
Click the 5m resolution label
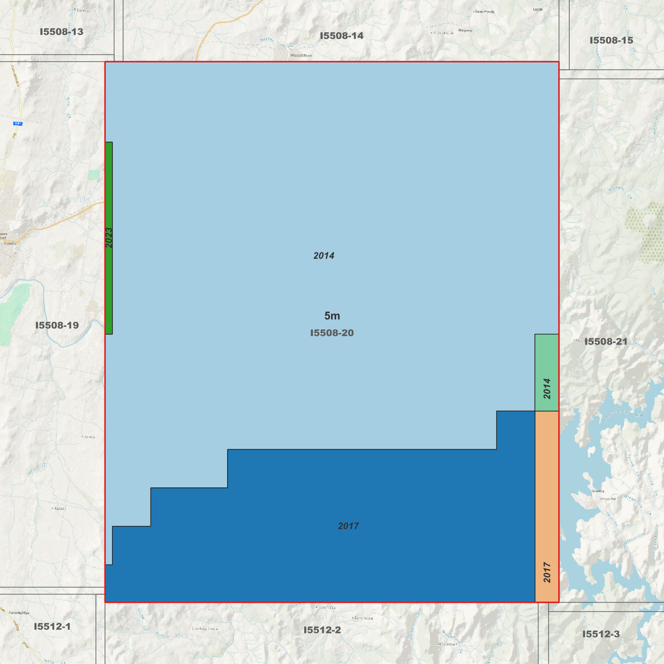[x=332, y=316]
